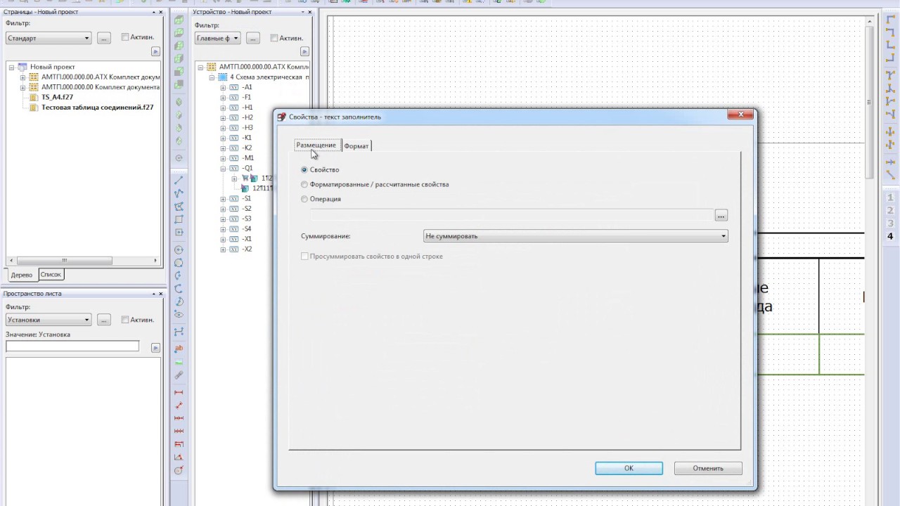Select the bezier curve connection tool
Image resolution: width=900 pixels, height=506 pixels.
(x=179, y=331)
